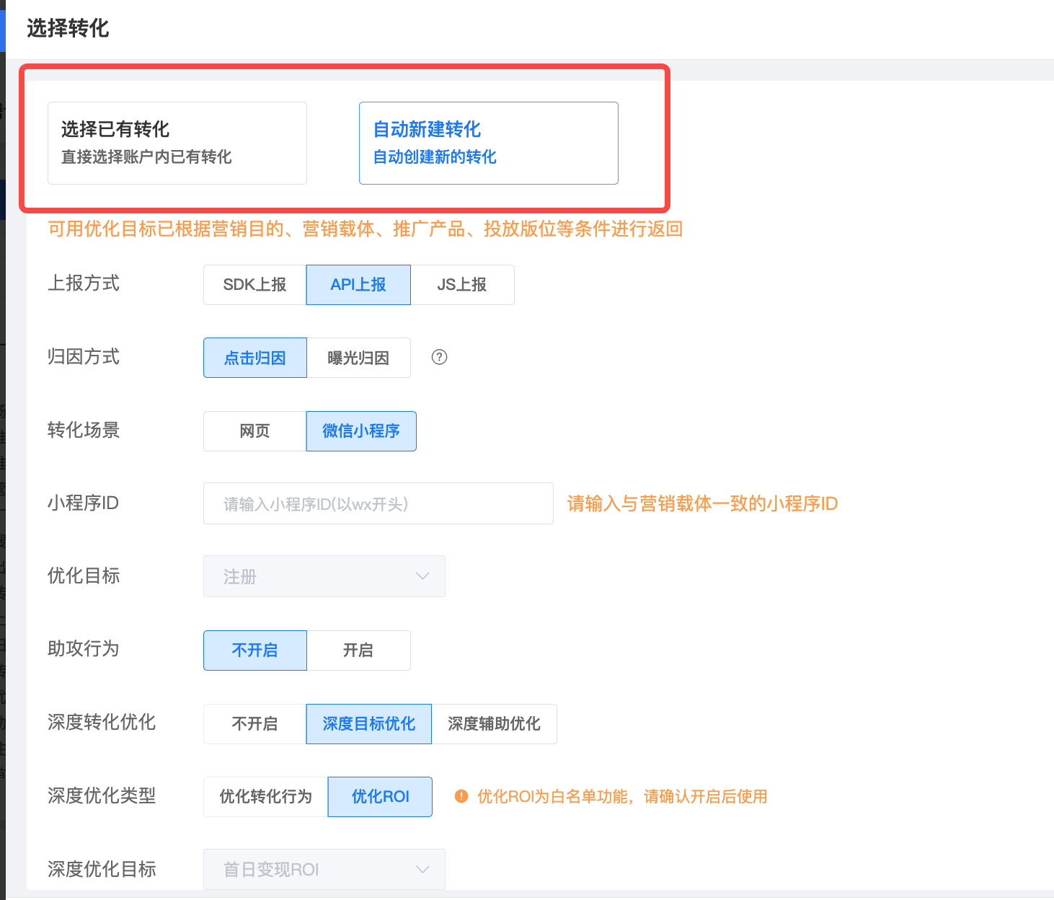Click the 转化场景 field label
This screenshot has width=1054, height=900.
84,431
